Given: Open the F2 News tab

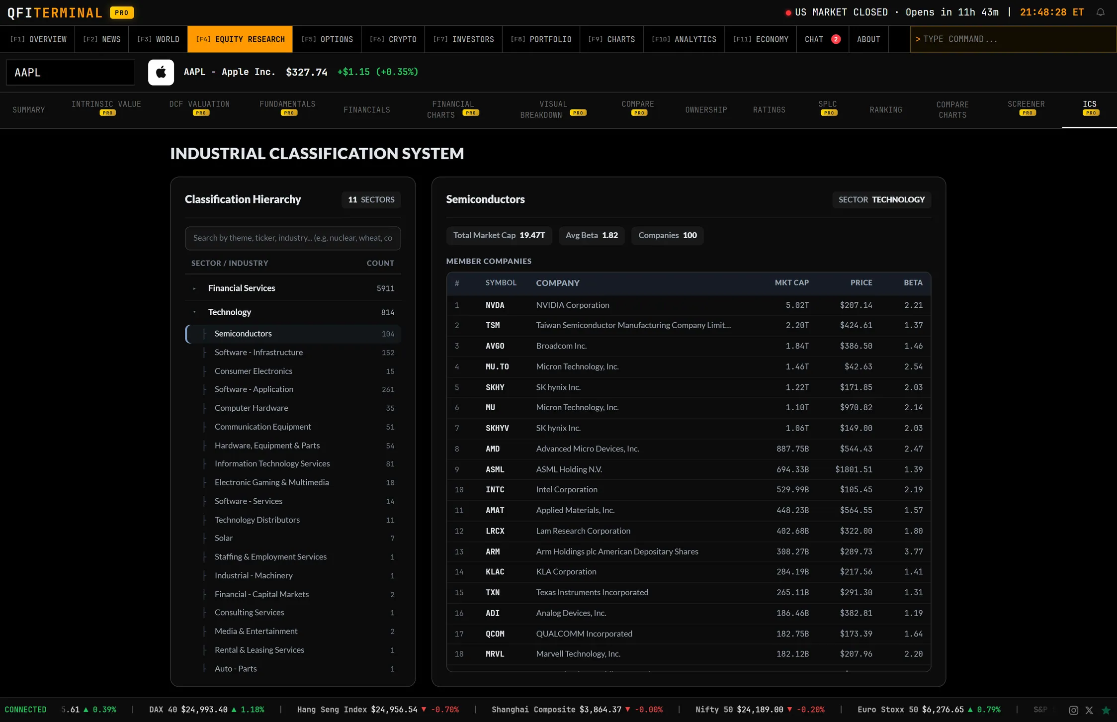Looking at the screenshot, I should (101, 39).
